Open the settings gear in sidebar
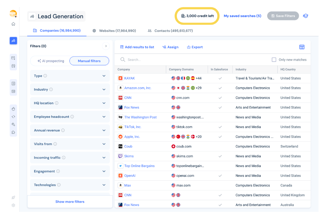319x213 pixels. 13,205
